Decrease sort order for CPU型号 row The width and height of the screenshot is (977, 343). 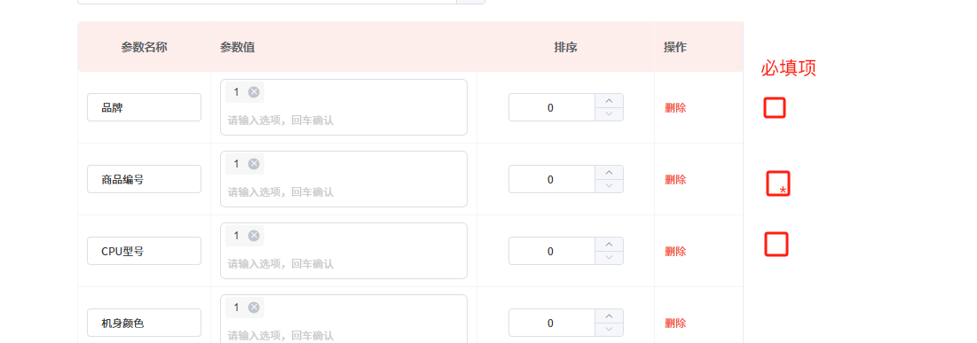click(x=610, y=258)
